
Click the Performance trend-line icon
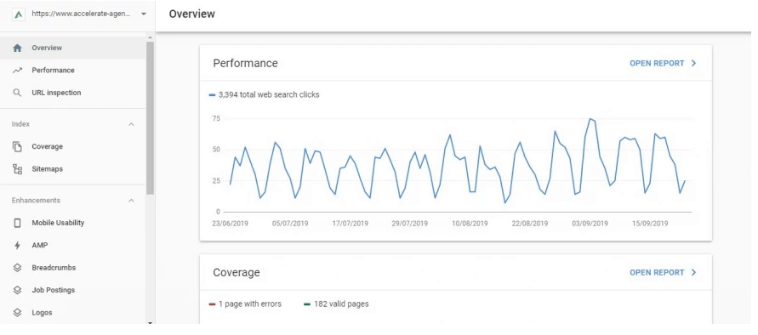(x=17, y=70)
